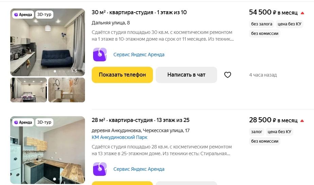Click the Аренда badge on first listing photo
This screenshot has width=314, height=185.
(x=23, y=15)
